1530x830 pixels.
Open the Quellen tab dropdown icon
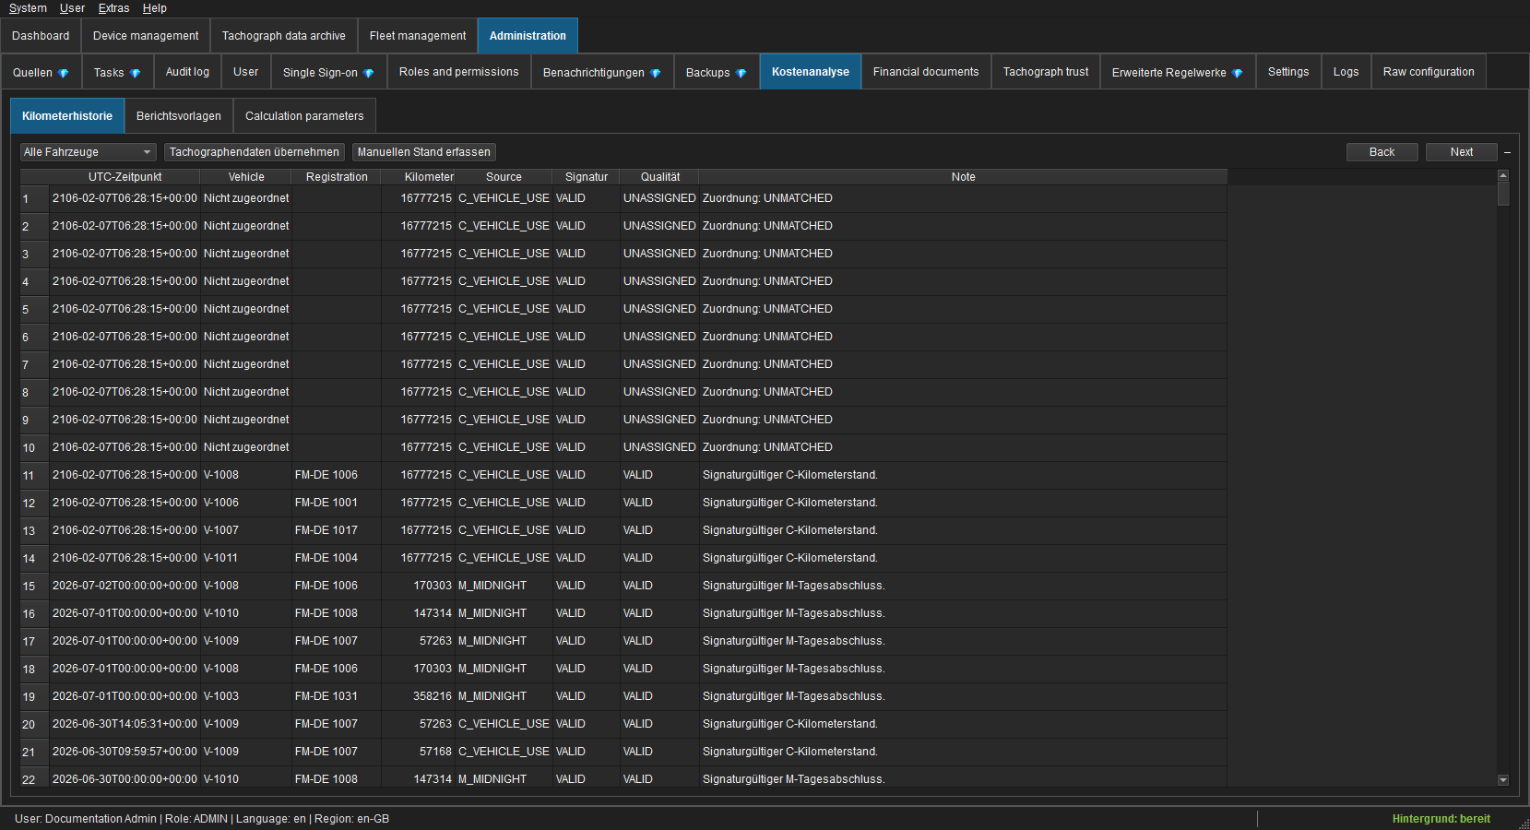pos(63,73)
